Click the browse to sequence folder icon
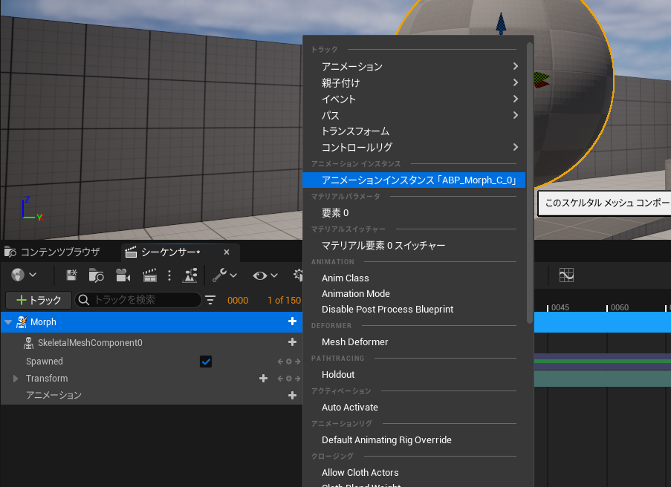This screenshot has width=671, height=487. point(97,275)
